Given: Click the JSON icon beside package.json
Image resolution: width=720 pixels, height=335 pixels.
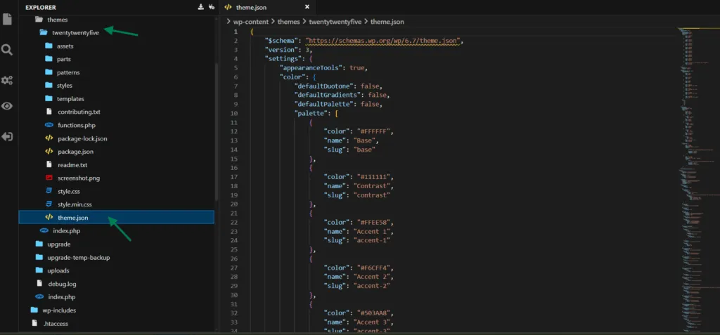Looking at the screenshot, I should point(49,152).
